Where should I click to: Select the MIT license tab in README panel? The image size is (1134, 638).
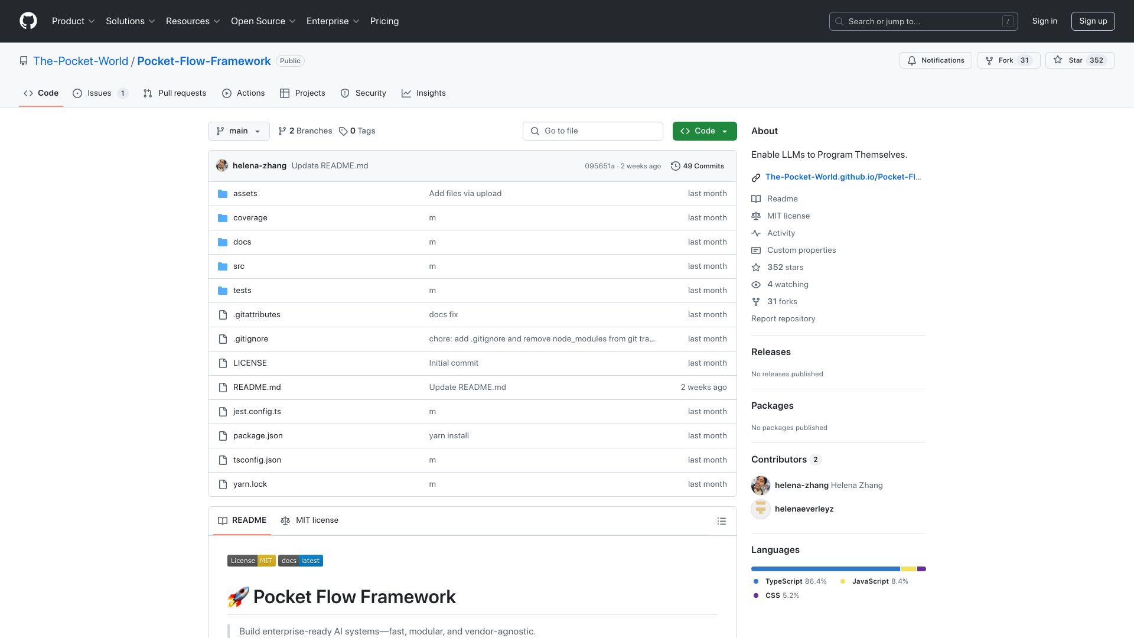[309, 520]
